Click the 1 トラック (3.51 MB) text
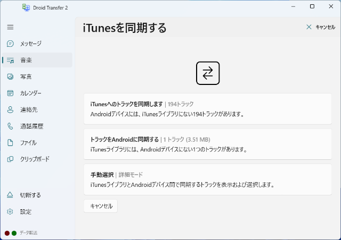Screen dimensions: 341x240 tap(187, 140)
